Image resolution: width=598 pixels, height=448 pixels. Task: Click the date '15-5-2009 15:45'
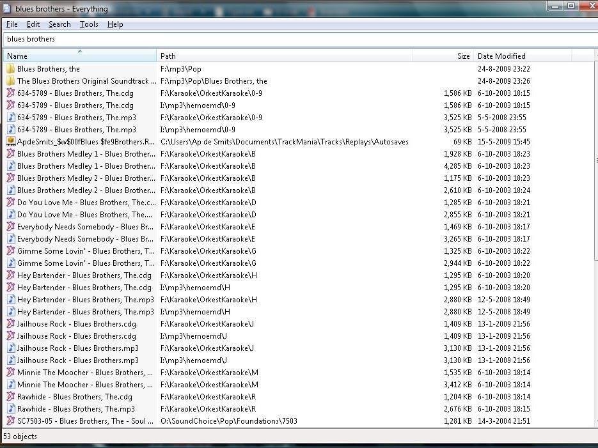tap(504, 142)
